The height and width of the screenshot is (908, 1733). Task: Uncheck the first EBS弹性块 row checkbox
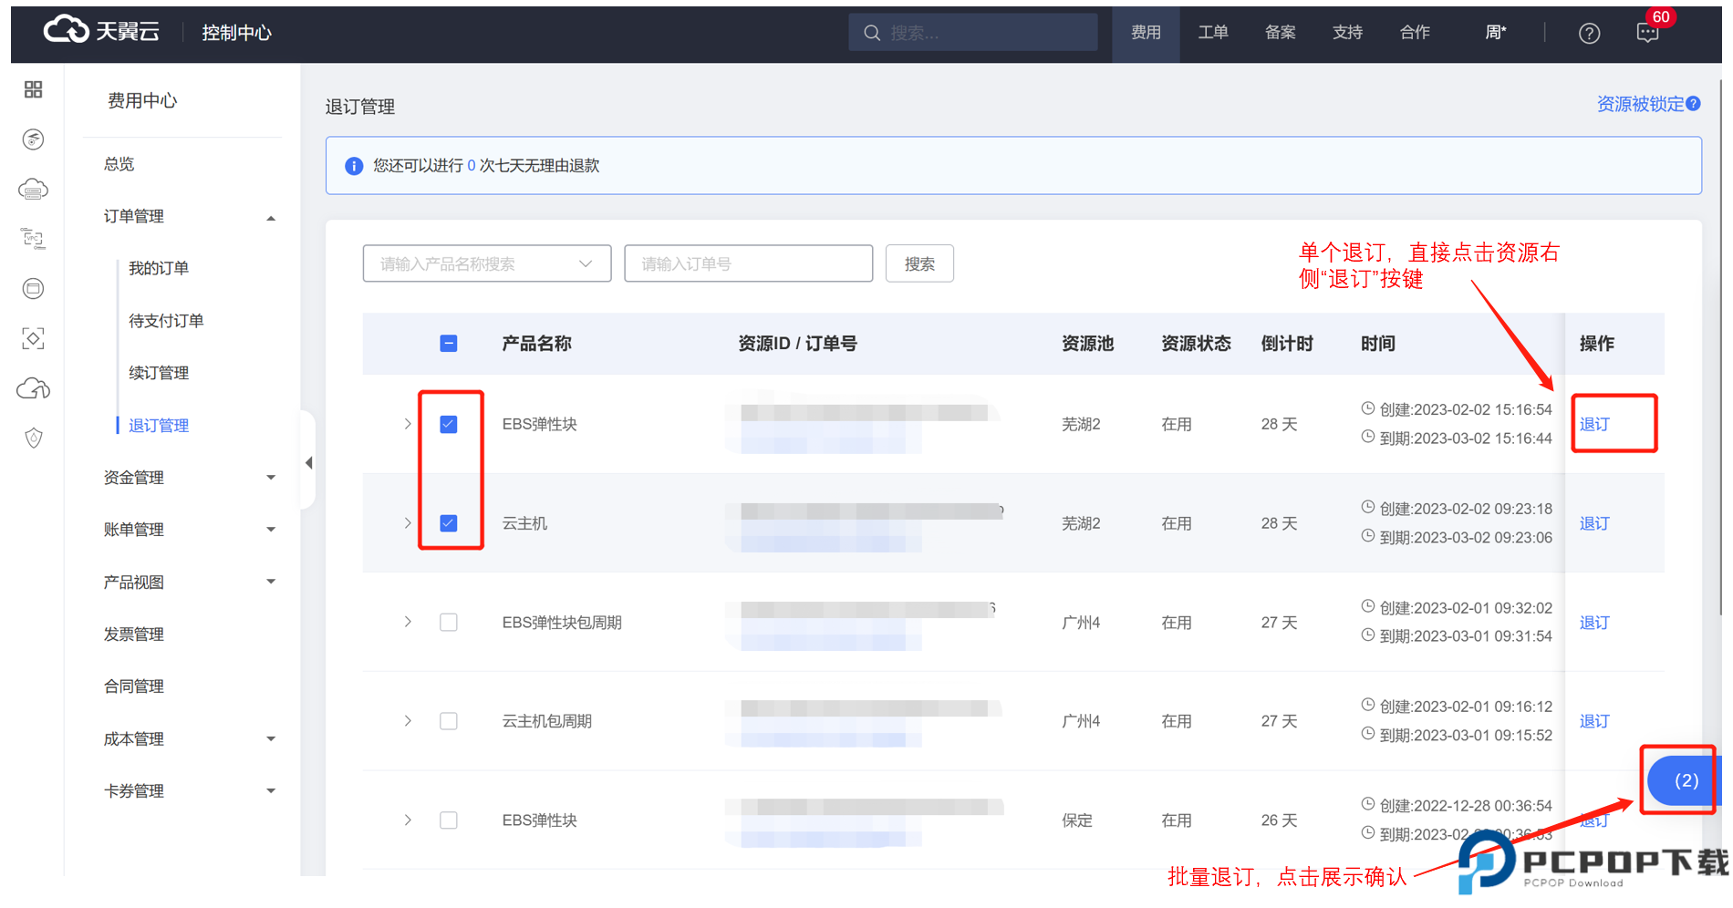[x=449, y=425]
